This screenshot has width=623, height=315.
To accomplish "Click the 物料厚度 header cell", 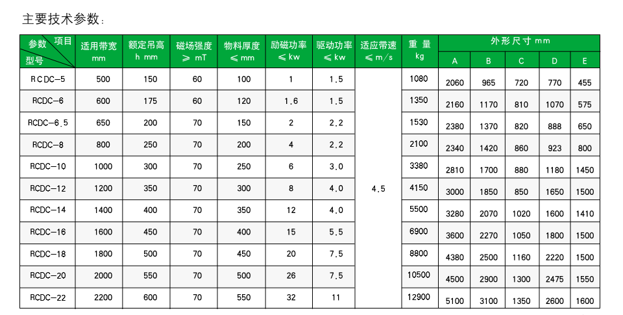I will tap(241, 51).
